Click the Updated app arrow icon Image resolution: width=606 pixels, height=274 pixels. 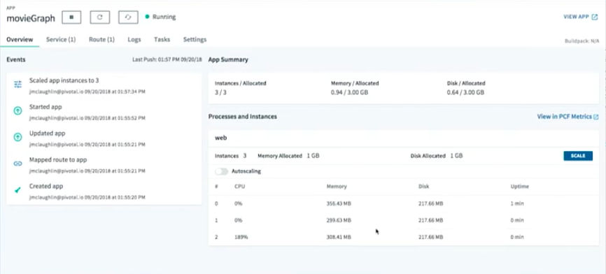click(17, 137)
